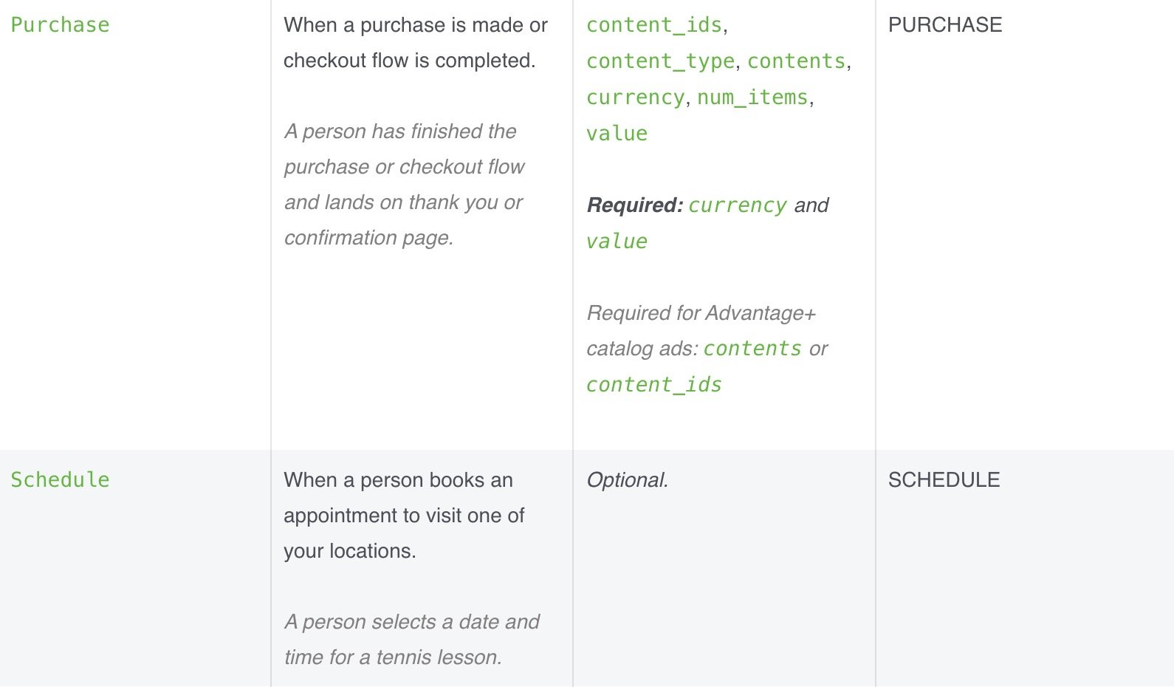Click 'When a person books an appointment' text
Viewport: 1174px width, 687px height.
[x=404, y=516]
